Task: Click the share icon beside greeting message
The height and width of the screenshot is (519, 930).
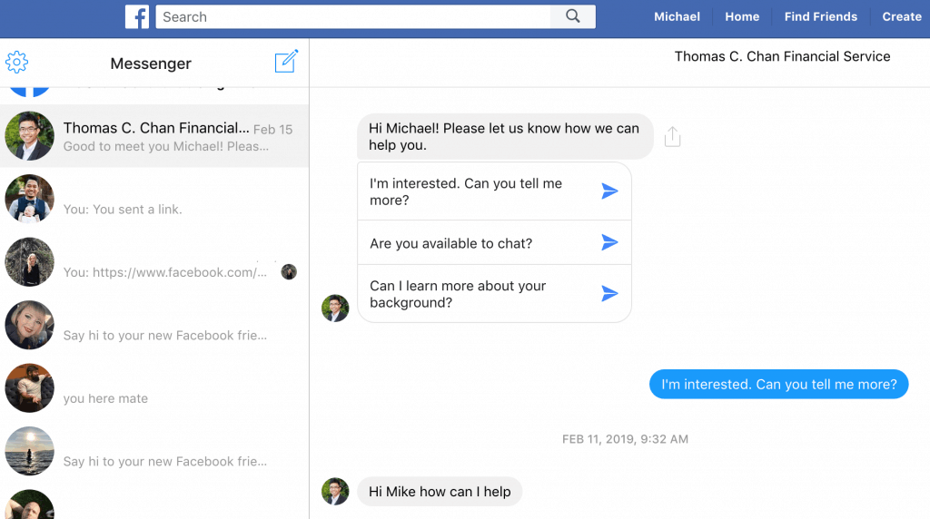Action: coord(673,136)
